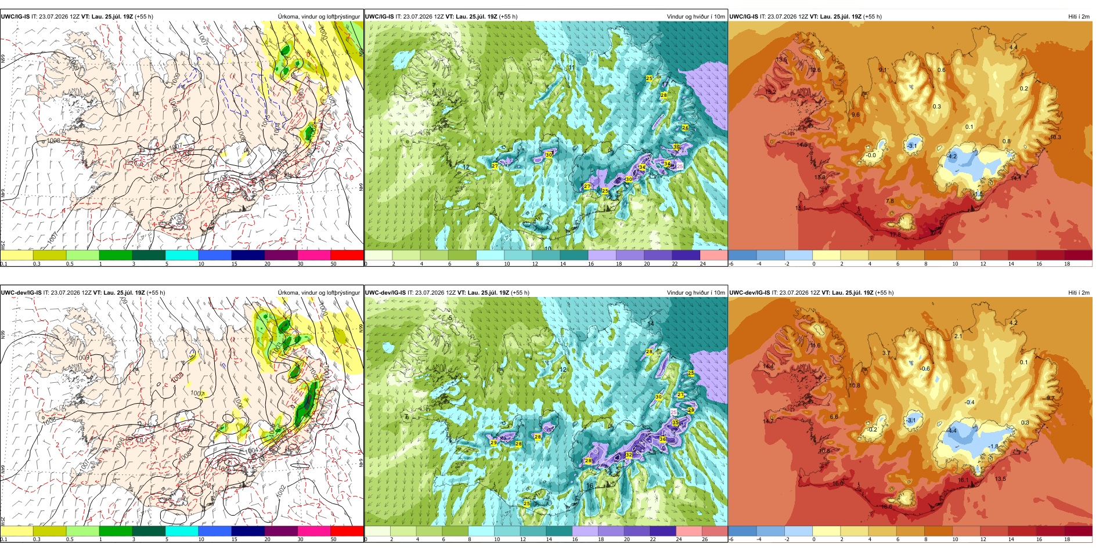
Task: Open the UWC 2m temperature map
Action: coord(910,136)
